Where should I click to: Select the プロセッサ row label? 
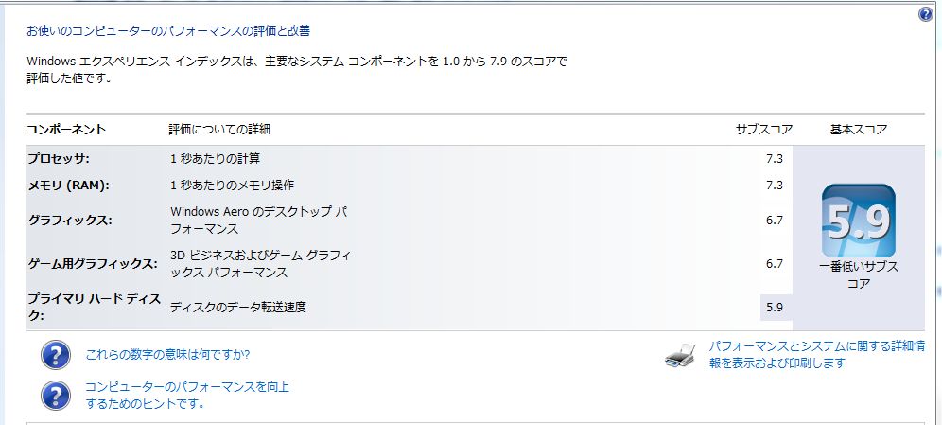pyautogui.click(x=59, y=158)
